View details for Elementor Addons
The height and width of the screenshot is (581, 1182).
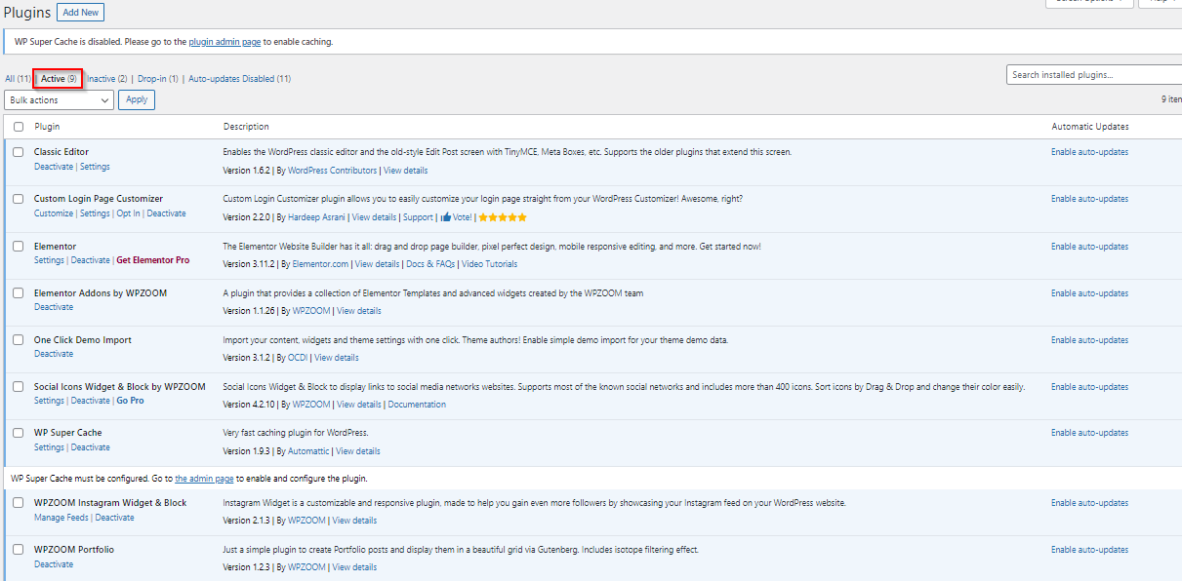pos(359,311)
